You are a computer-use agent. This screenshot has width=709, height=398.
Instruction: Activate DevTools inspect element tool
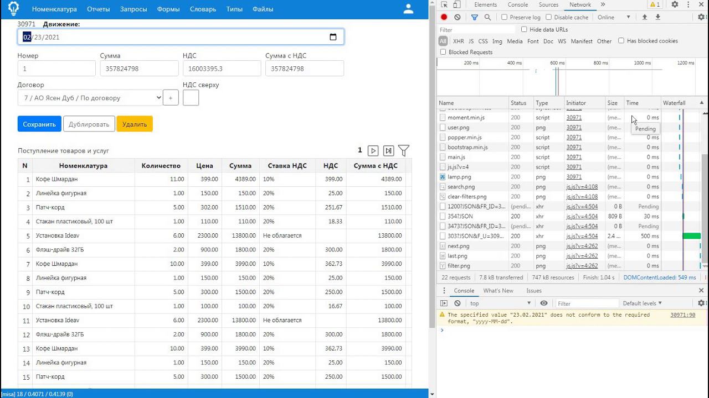[444, 4]
